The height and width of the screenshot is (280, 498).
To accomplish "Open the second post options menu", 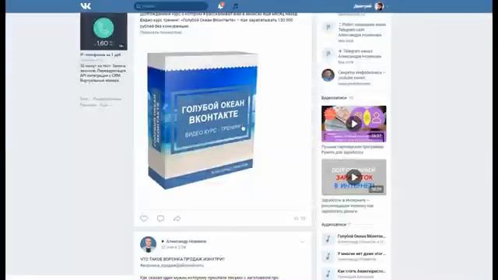I will pos(303,242).
